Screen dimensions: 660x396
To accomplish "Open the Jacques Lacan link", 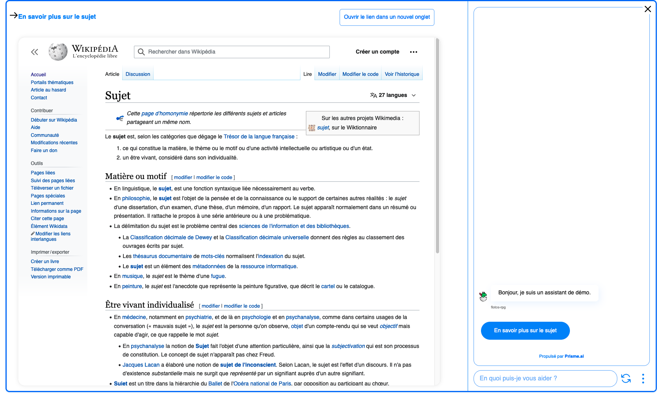I will coord(141,365).
